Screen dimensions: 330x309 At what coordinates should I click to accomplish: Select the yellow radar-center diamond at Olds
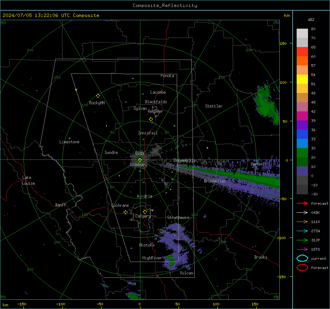pyautogui.click(x=140, y=160)
